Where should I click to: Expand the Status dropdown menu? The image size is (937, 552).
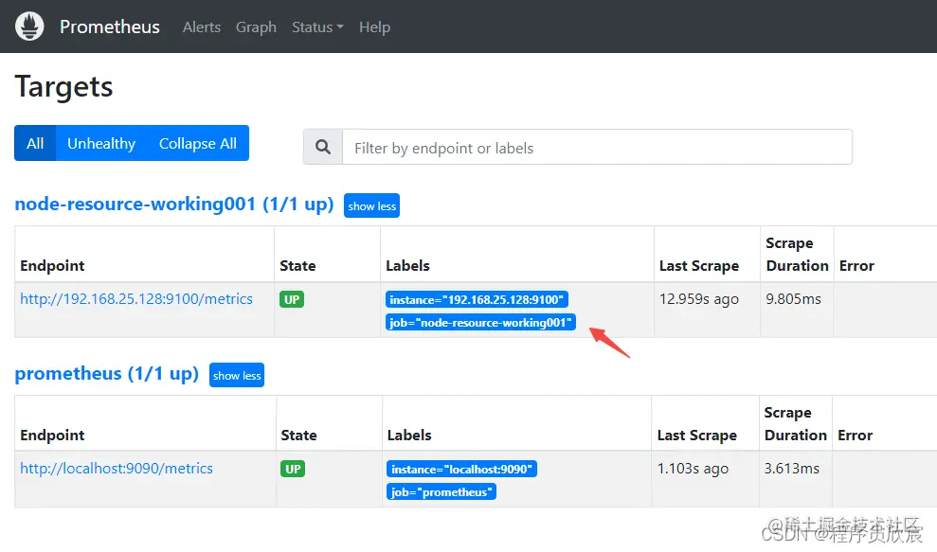click(x=317, y=27)
